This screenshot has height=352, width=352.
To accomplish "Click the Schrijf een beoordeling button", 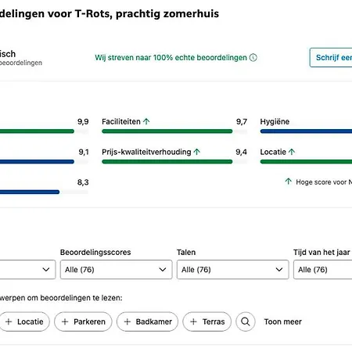I will [x=331, y=57].
